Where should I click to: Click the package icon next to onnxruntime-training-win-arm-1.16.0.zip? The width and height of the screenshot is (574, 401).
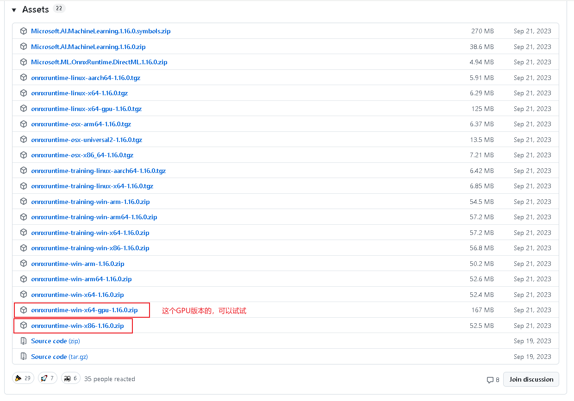pos(24,201)
